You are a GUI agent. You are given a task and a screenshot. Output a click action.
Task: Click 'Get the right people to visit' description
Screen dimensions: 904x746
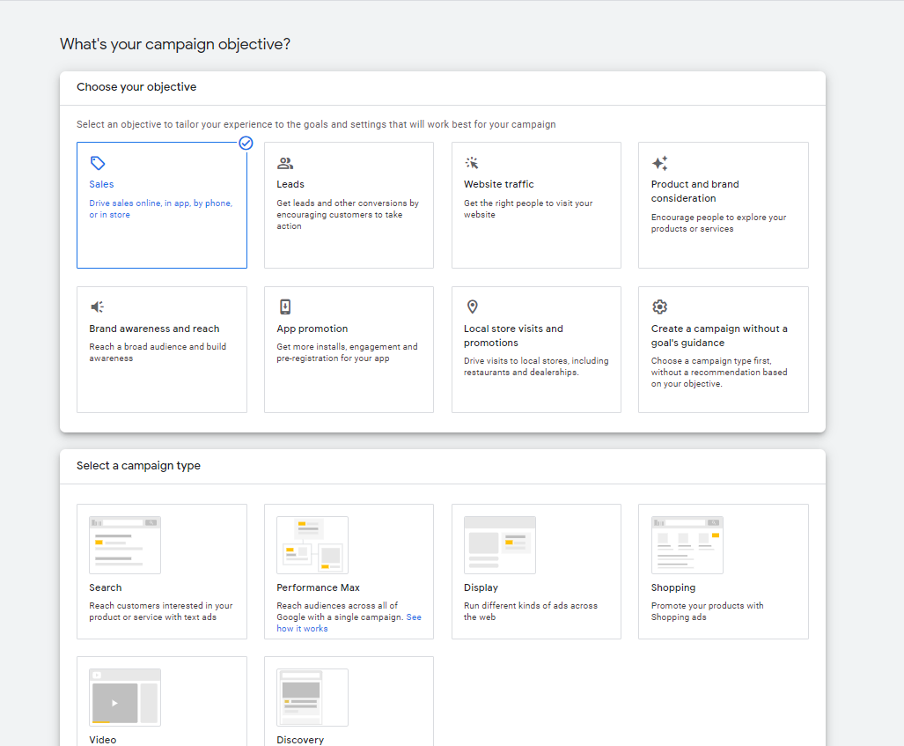(x=528, y=209)
